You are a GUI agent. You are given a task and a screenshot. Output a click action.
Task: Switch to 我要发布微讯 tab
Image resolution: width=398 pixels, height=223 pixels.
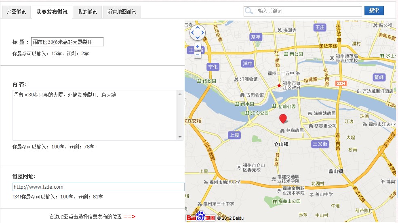pos(52,12)
